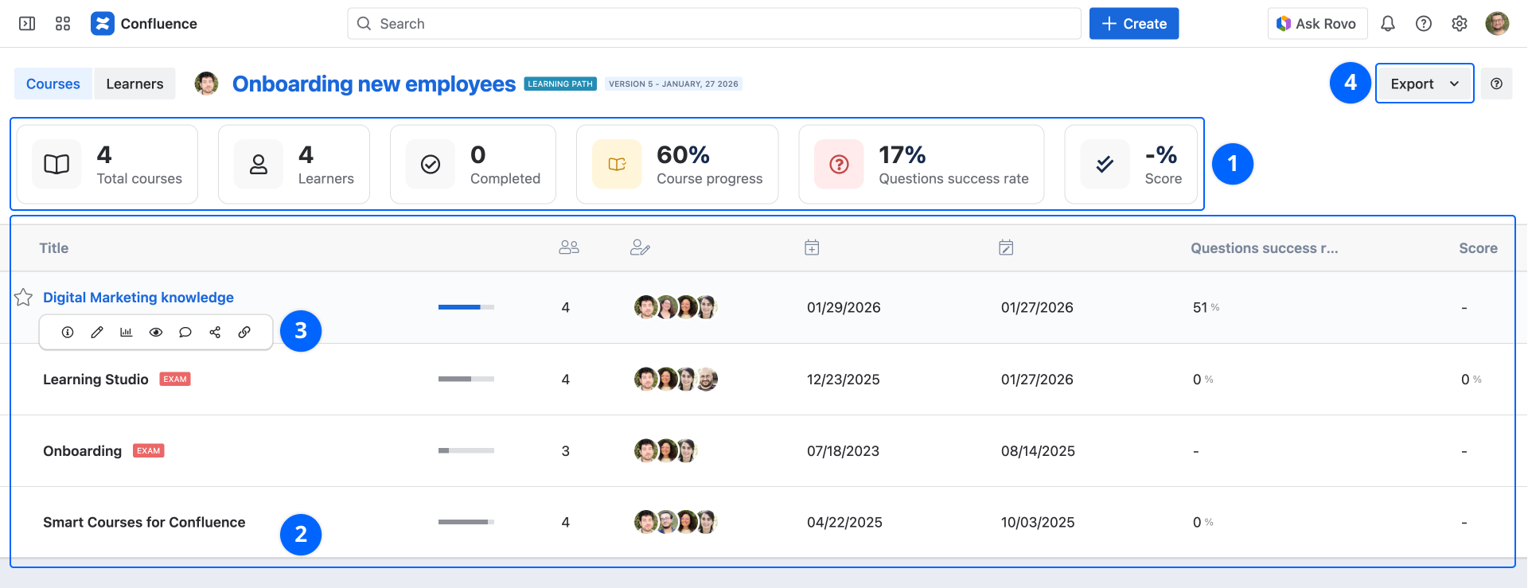
Task: Click the comment bubble icon in course toolbar
Action: tap(185, 333)
